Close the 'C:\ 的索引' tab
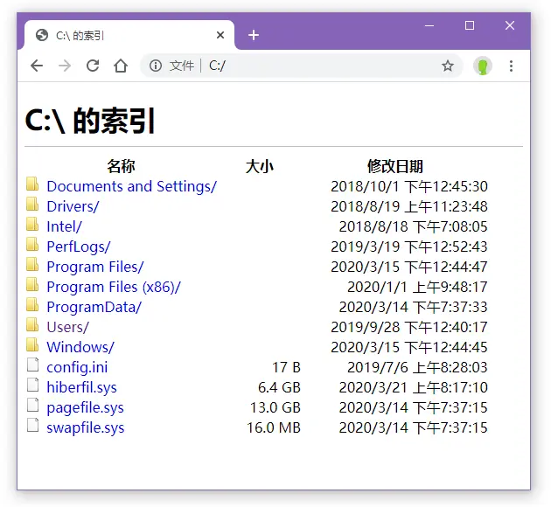 (x=220, y=35)
